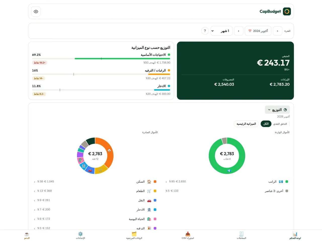Click the الاحتياجات الأساسية green progress bar
Screen dimensions: 322x241
[x=122, y=58]
